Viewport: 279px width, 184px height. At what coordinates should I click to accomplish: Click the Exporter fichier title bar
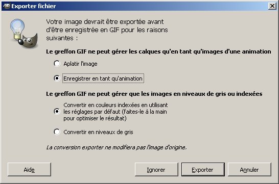135,6
